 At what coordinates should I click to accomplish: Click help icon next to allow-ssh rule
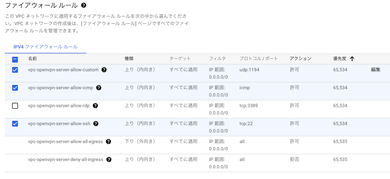[96, 124]
